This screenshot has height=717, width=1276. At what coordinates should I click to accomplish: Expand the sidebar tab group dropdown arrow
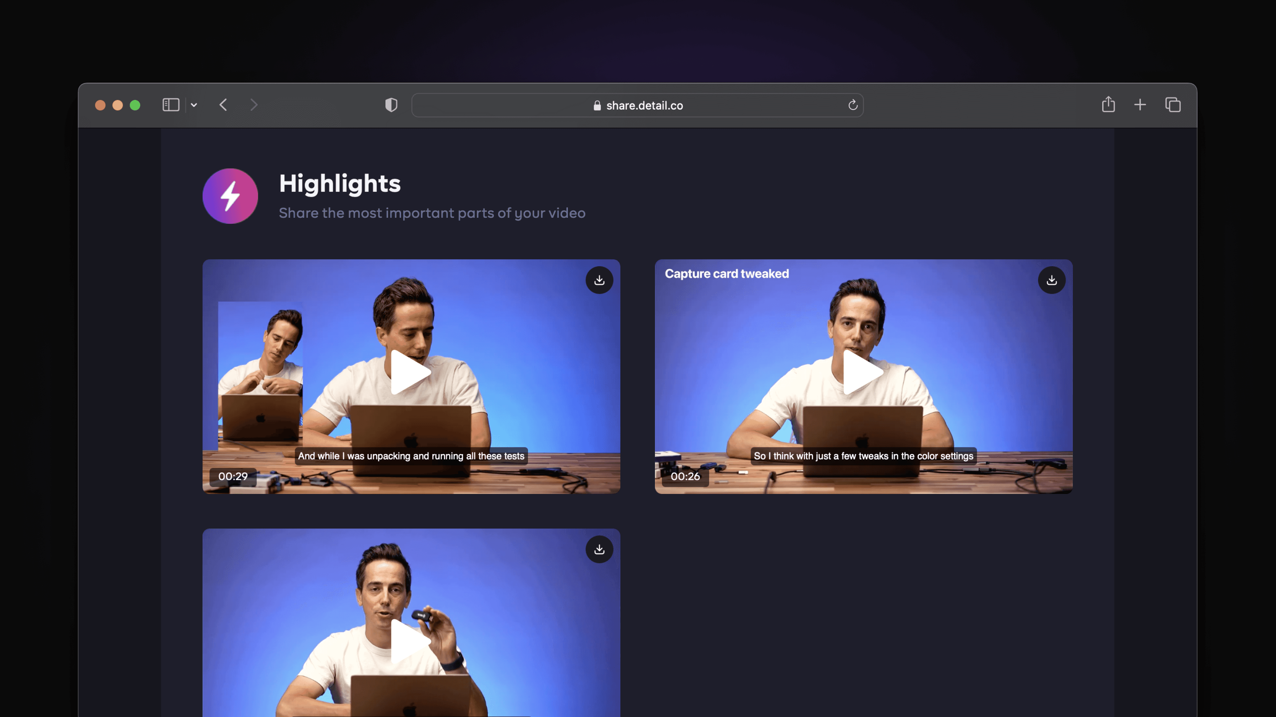pos(194,105)
